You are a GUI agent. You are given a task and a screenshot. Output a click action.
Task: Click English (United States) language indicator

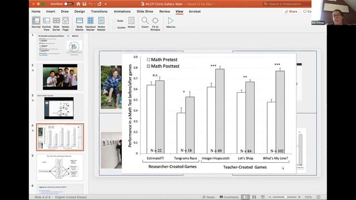tap(71, 197)
